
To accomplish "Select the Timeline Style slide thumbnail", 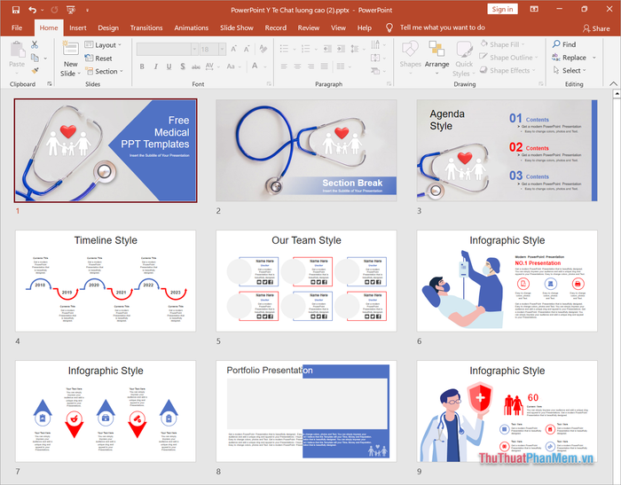I will coord(106,281).
